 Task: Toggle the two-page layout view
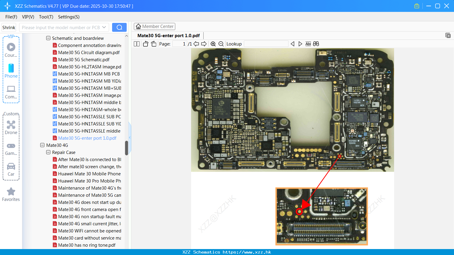(x=137, y=44)
